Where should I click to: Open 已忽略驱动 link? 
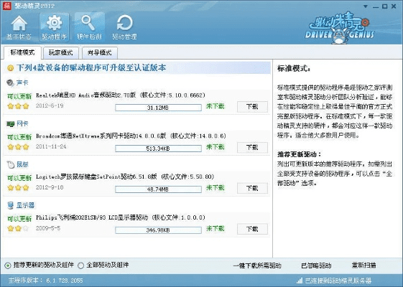[316, 265]
